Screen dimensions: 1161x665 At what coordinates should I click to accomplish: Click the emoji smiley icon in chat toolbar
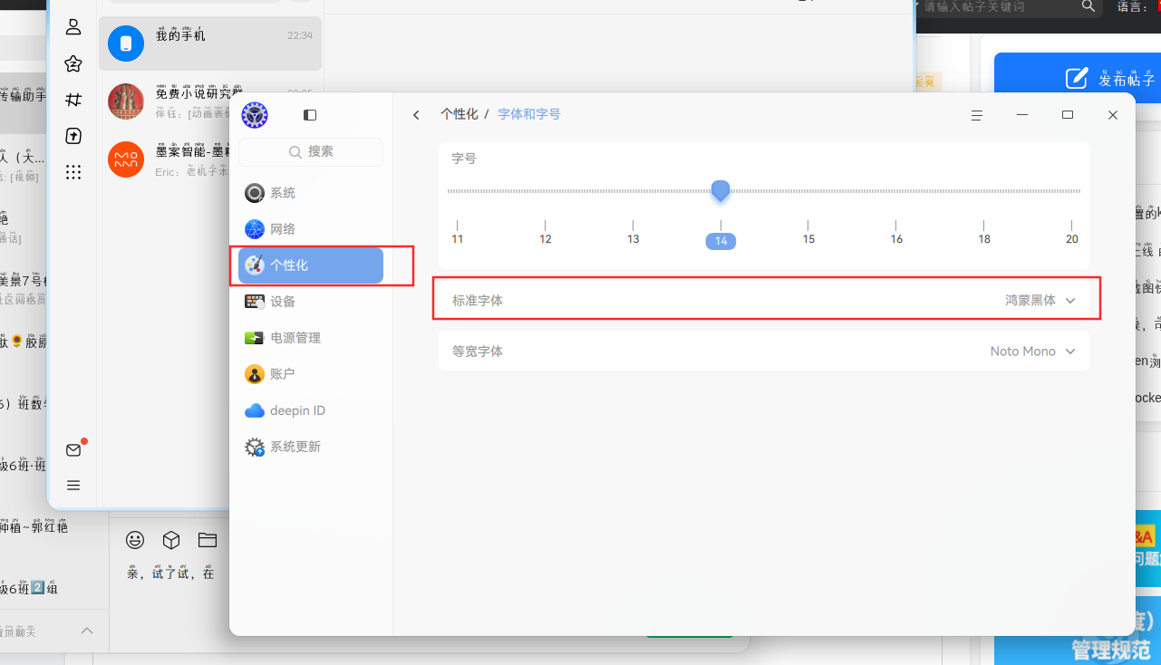[135, 540]
